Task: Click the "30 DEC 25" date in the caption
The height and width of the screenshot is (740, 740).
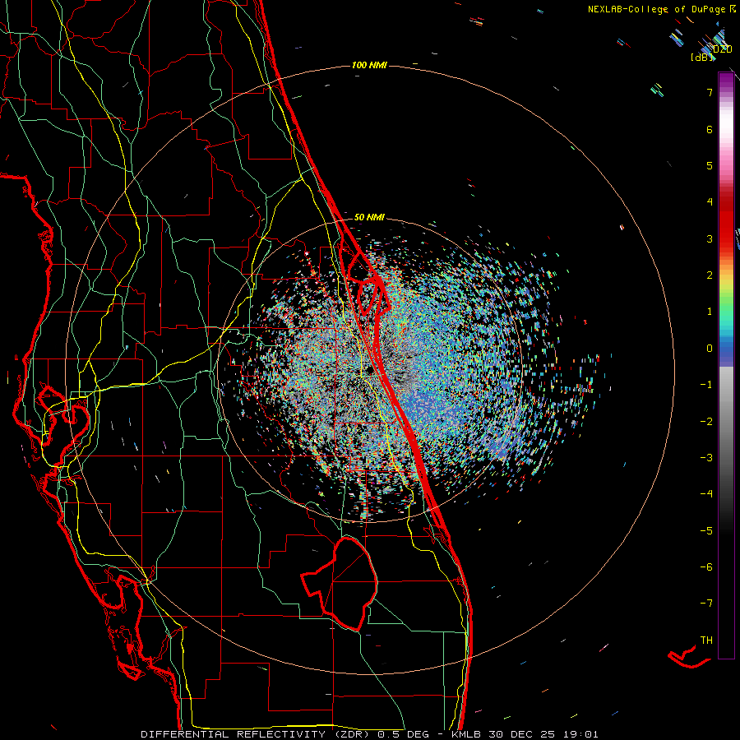Action: [521, 734]
